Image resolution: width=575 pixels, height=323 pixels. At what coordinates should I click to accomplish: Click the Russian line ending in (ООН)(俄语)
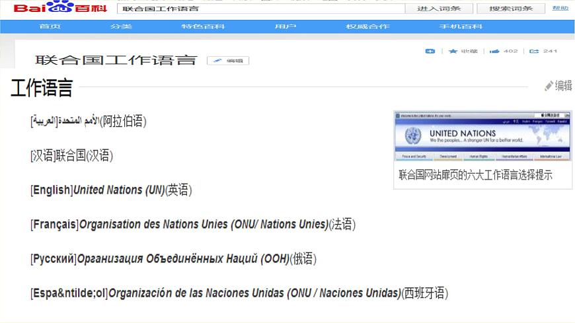(173, 258)
